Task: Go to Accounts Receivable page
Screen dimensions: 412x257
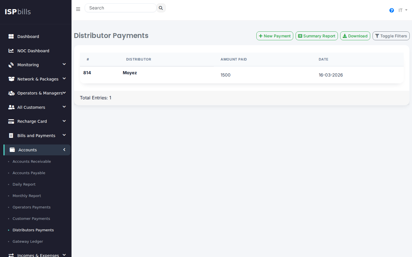Action: coord(32,162)
